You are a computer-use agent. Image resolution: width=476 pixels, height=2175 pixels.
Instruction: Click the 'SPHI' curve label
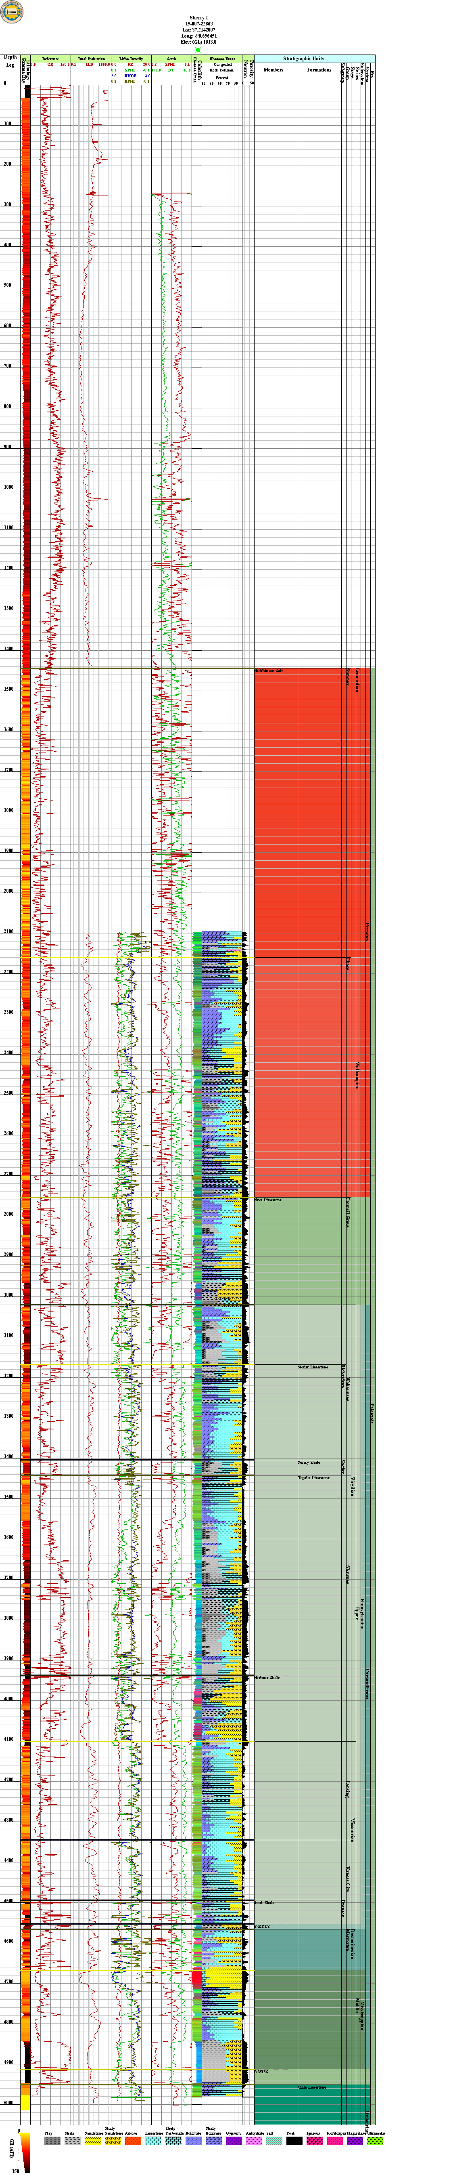coord(170,64)
